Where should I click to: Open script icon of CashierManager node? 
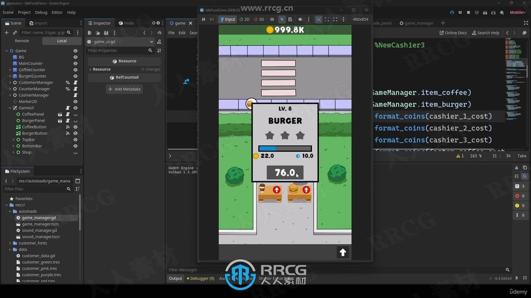76,95
